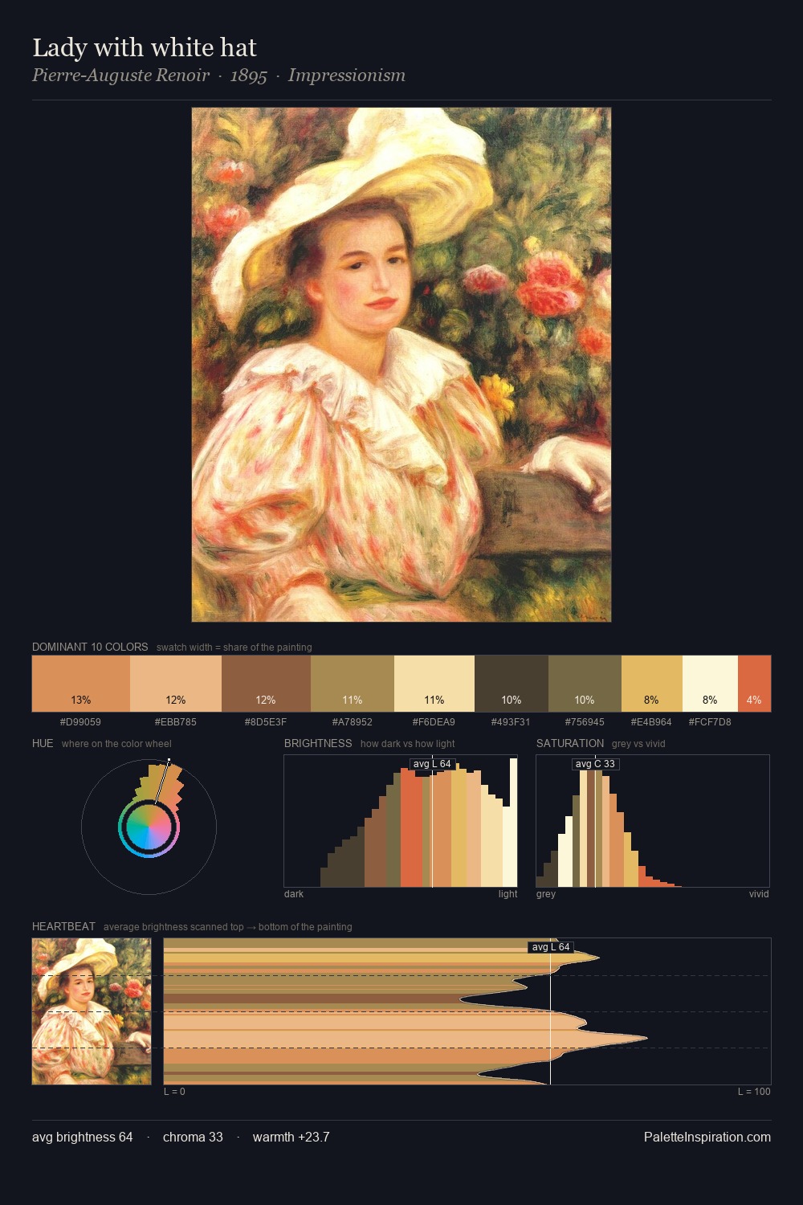Click the hex code text #756945
Viewport: 803px width, 1205px height.
click(x=585, y=722)
